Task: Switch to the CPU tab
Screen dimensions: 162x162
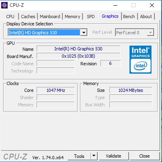Action: [10, 17]
